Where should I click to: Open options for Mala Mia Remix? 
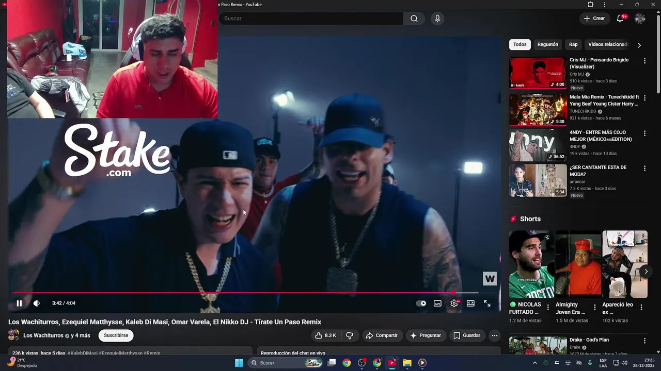pyautogui.click(x=644, y=98)
